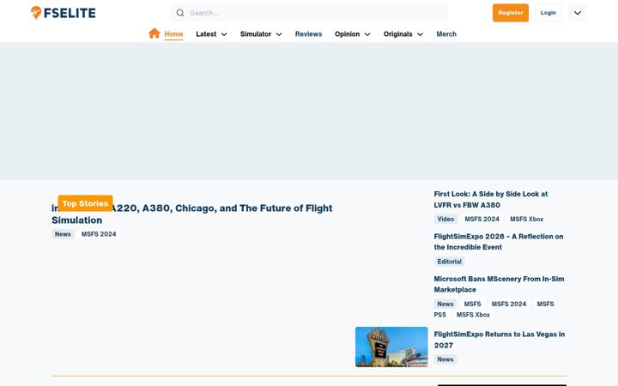Expand the Opinion menu
Viewport: 618px width, 386px height.
coord(353,33)
